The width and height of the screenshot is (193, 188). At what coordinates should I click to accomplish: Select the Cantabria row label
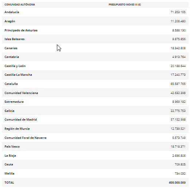(x=12, y=57)
